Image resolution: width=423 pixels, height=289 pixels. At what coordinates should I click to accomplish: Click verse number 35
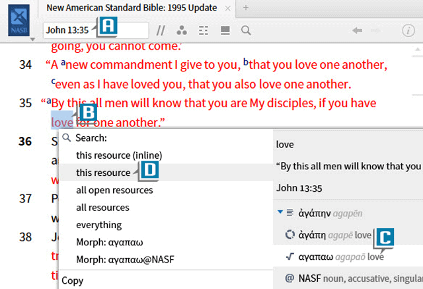pyautogui.click(x=25, y=103)
